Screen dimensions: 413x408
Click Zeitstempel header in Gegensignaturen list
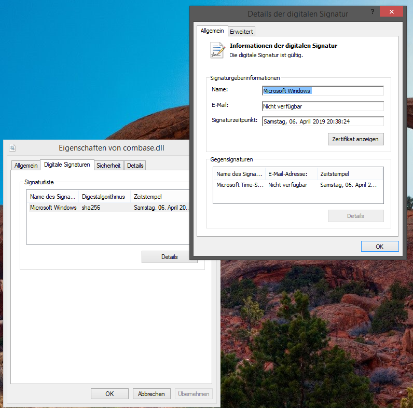[x=350, y=174]
